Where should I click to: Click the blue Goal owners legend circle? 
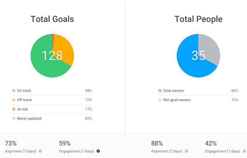point(160,90)
